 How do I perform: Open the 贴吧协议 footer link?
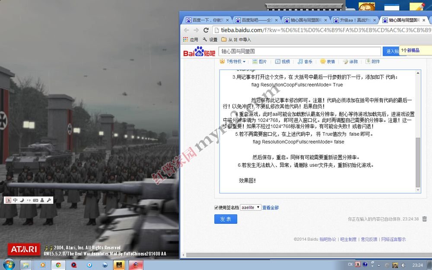[327, 239]
